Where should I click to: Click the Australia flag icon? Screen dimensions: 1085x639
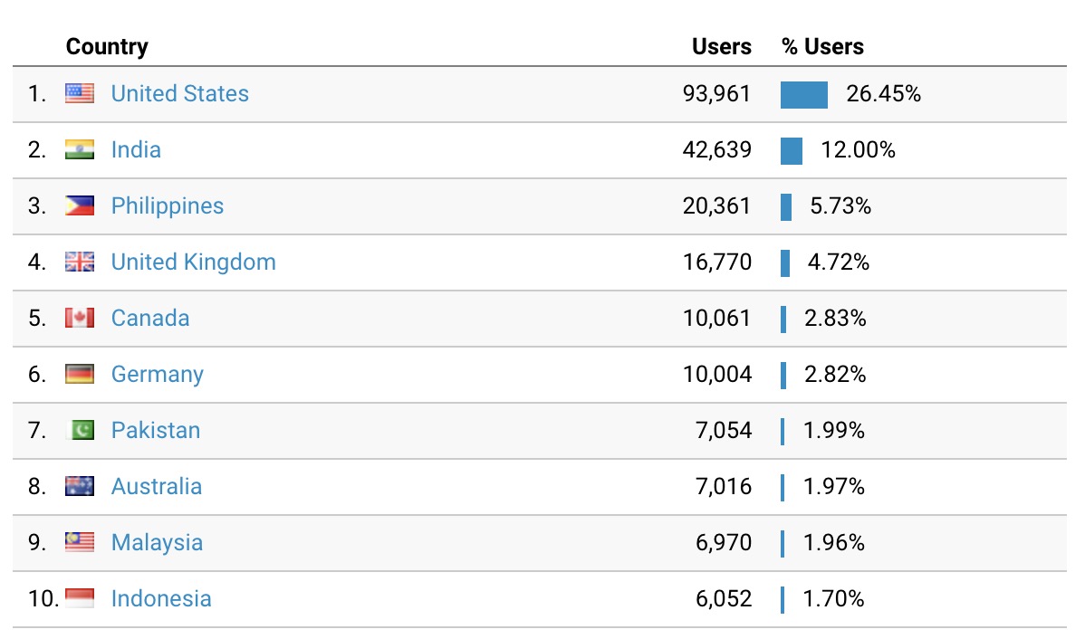click(80, 486)
